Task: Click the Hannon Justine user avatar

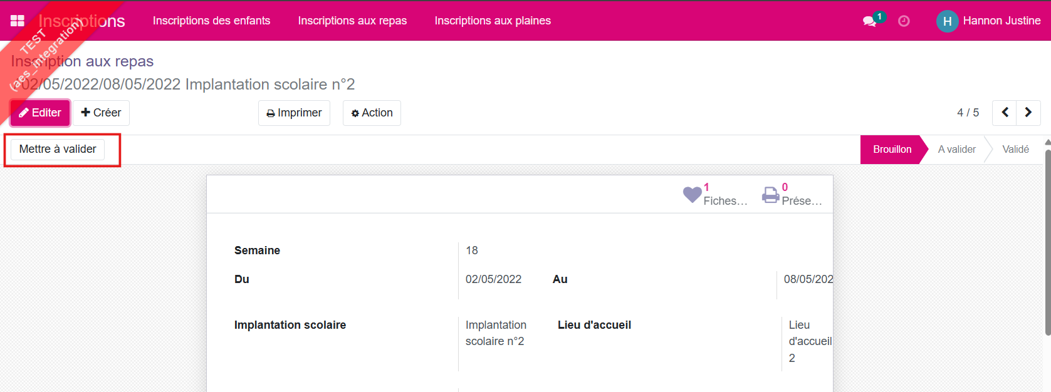Action: pyautogui.click(x=947, y=21)
